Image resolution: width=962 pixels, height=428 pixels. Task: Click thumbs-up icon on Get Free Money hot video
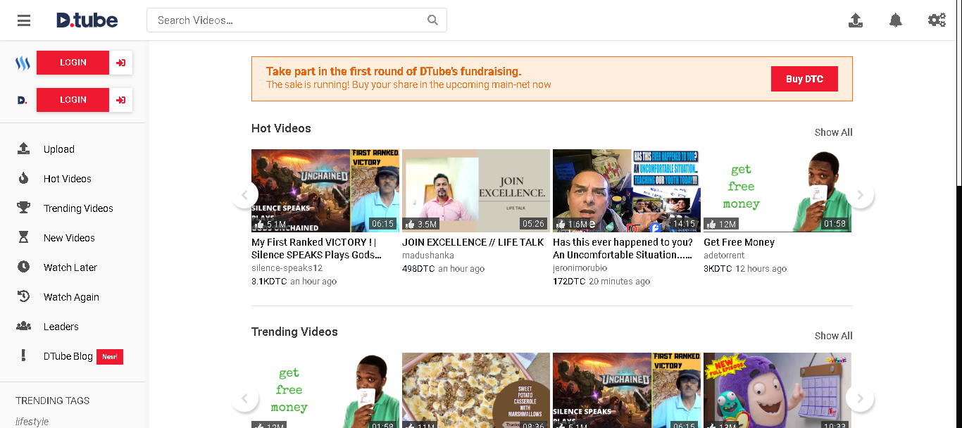(712, 224)
